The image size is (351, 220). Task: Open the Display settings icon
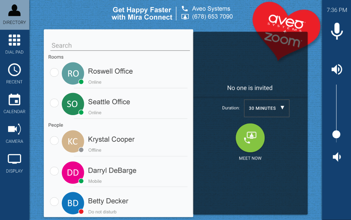[14, 159]
